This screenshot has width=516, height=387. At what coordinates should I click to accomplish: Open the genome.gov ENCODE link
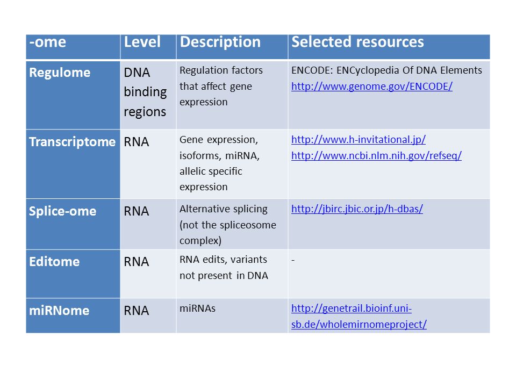[x=371, y=87]
